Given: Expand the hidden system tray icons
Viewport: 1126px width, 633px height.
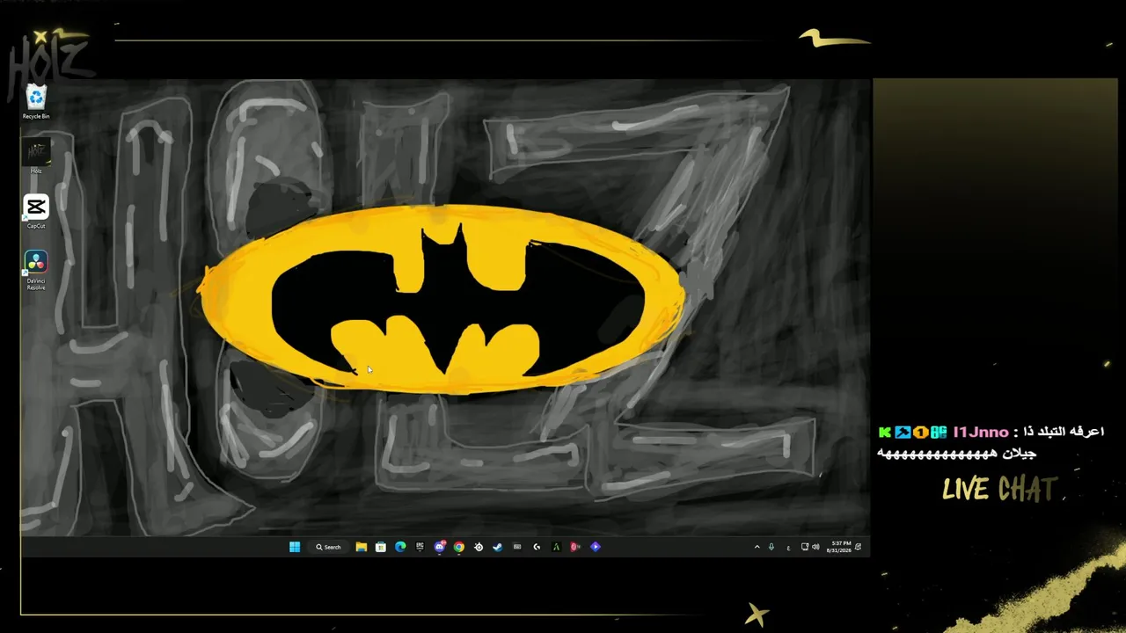Looking at the screenshot, I should tap(757, 547).
